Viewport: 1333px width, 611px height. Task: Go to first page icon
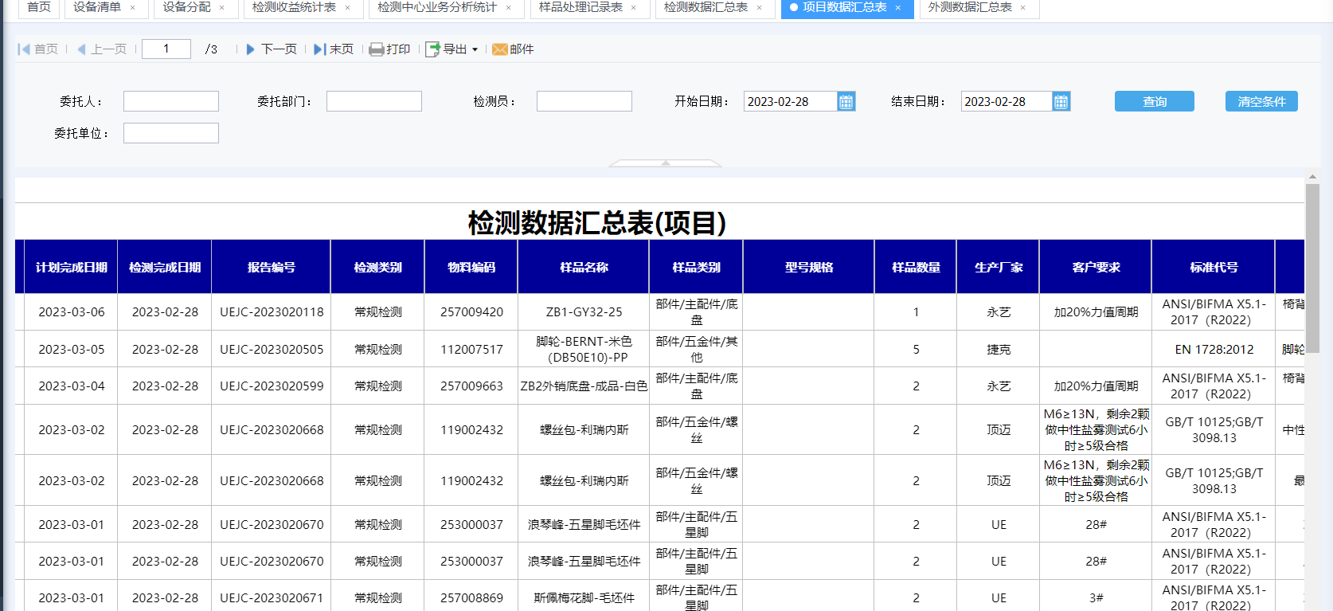click(x=24, y=49)
